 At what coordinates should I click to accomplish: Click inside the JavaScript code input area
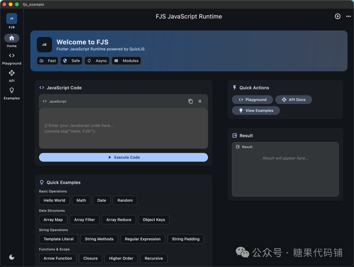[123, 128]
